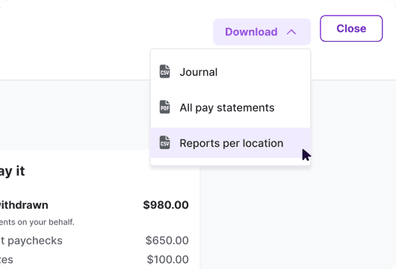Viewport: 396px width, 269px height.
Task: Click the $100.00 amount
Action: [x=167, y=259]
